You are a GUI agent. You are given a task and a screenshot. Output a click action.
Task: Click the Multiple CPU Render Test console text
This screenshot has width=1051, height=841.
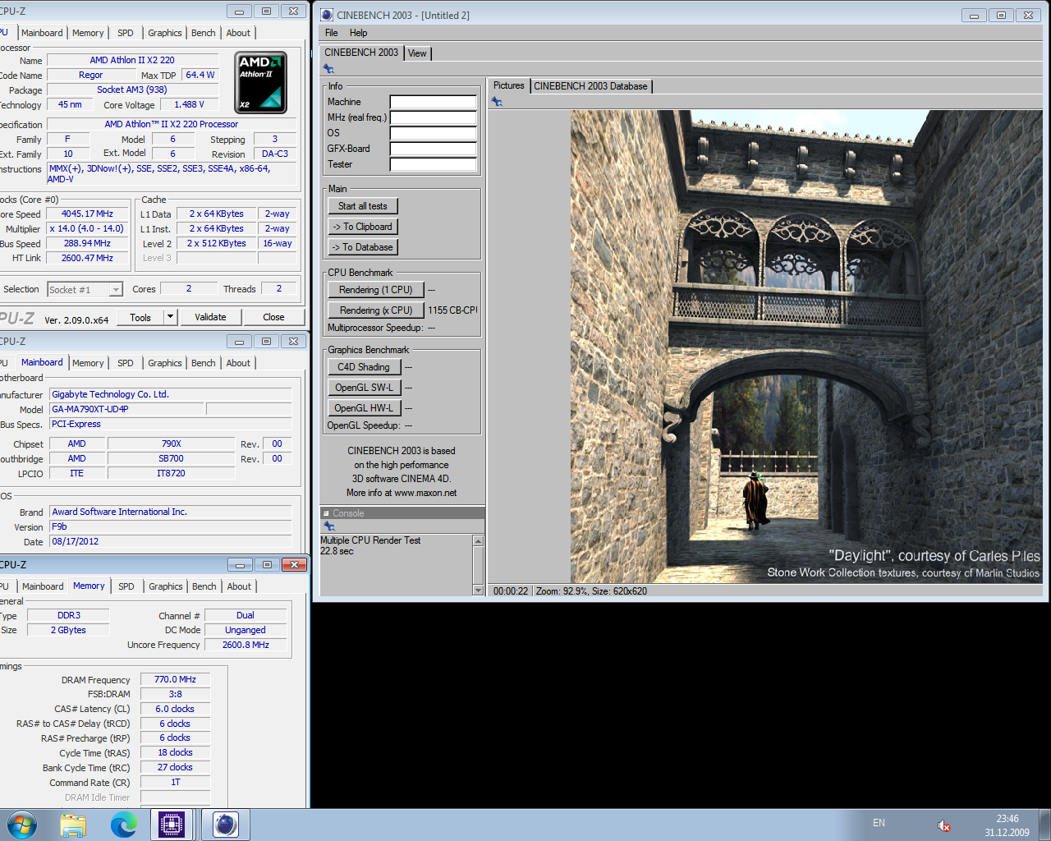[x=370, y=540]
